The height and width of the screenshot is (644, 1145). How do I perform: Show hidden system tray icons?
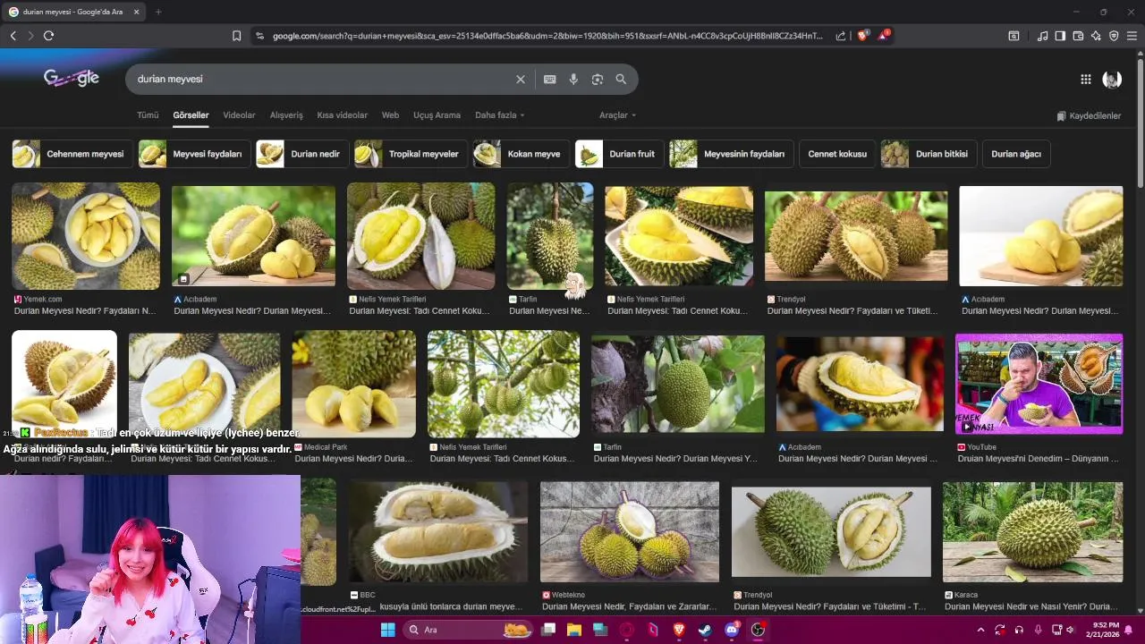tap(980, 630)
